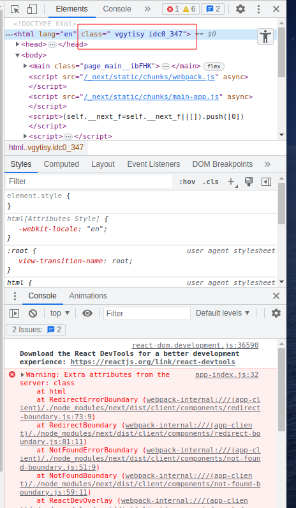
Task: Clear the console with the ban icon
Action: 33,313
